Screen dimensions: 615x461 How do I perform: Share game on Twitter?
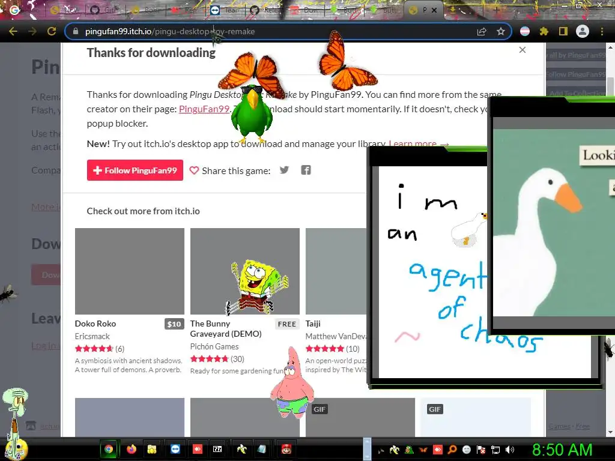tap(284, 170)
